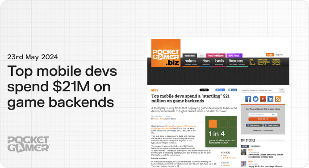Open the RSS feed icon
The width and height of the screenshot is (309, 168).
(x=278, y=99)
